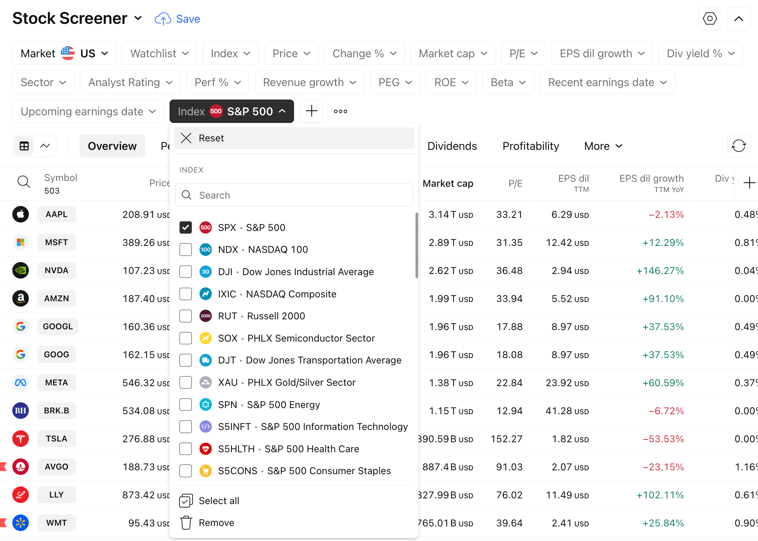Click the symbol search magnifier icon

[x=24, y=182]
